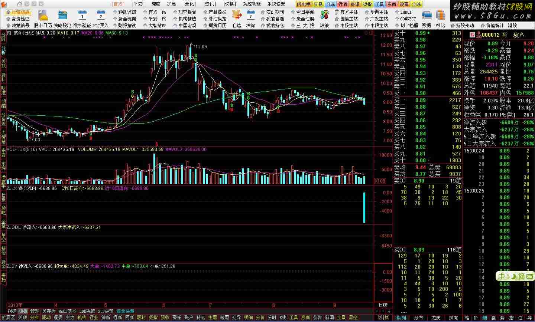Switch to the 风向 tab

(x=453, y=318)
